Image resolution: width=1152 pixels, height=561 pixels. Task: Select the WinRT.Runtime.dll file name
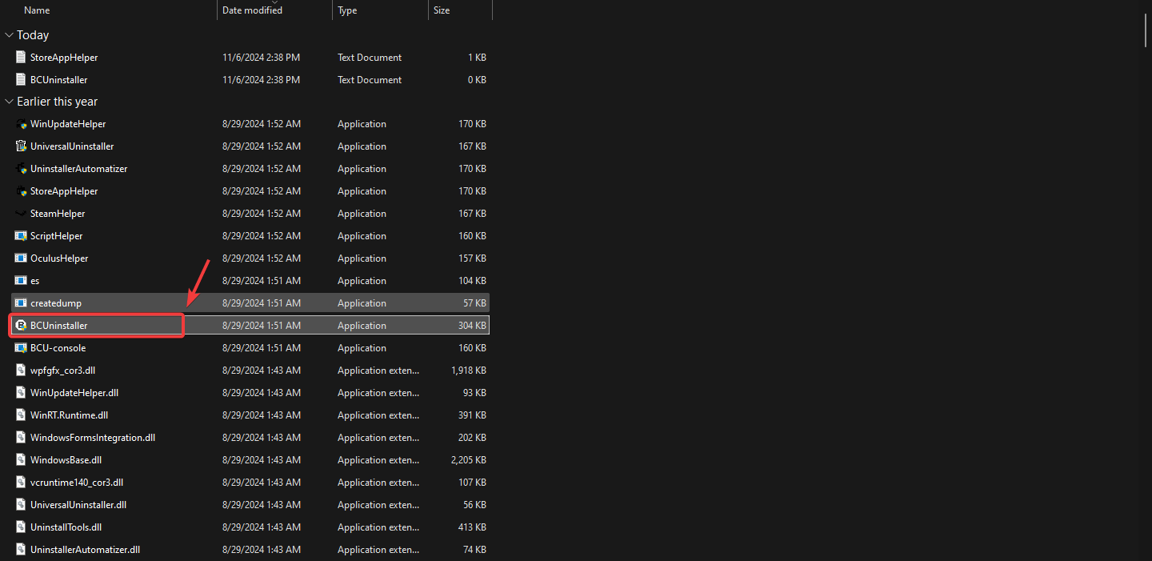tap(69, 415)
